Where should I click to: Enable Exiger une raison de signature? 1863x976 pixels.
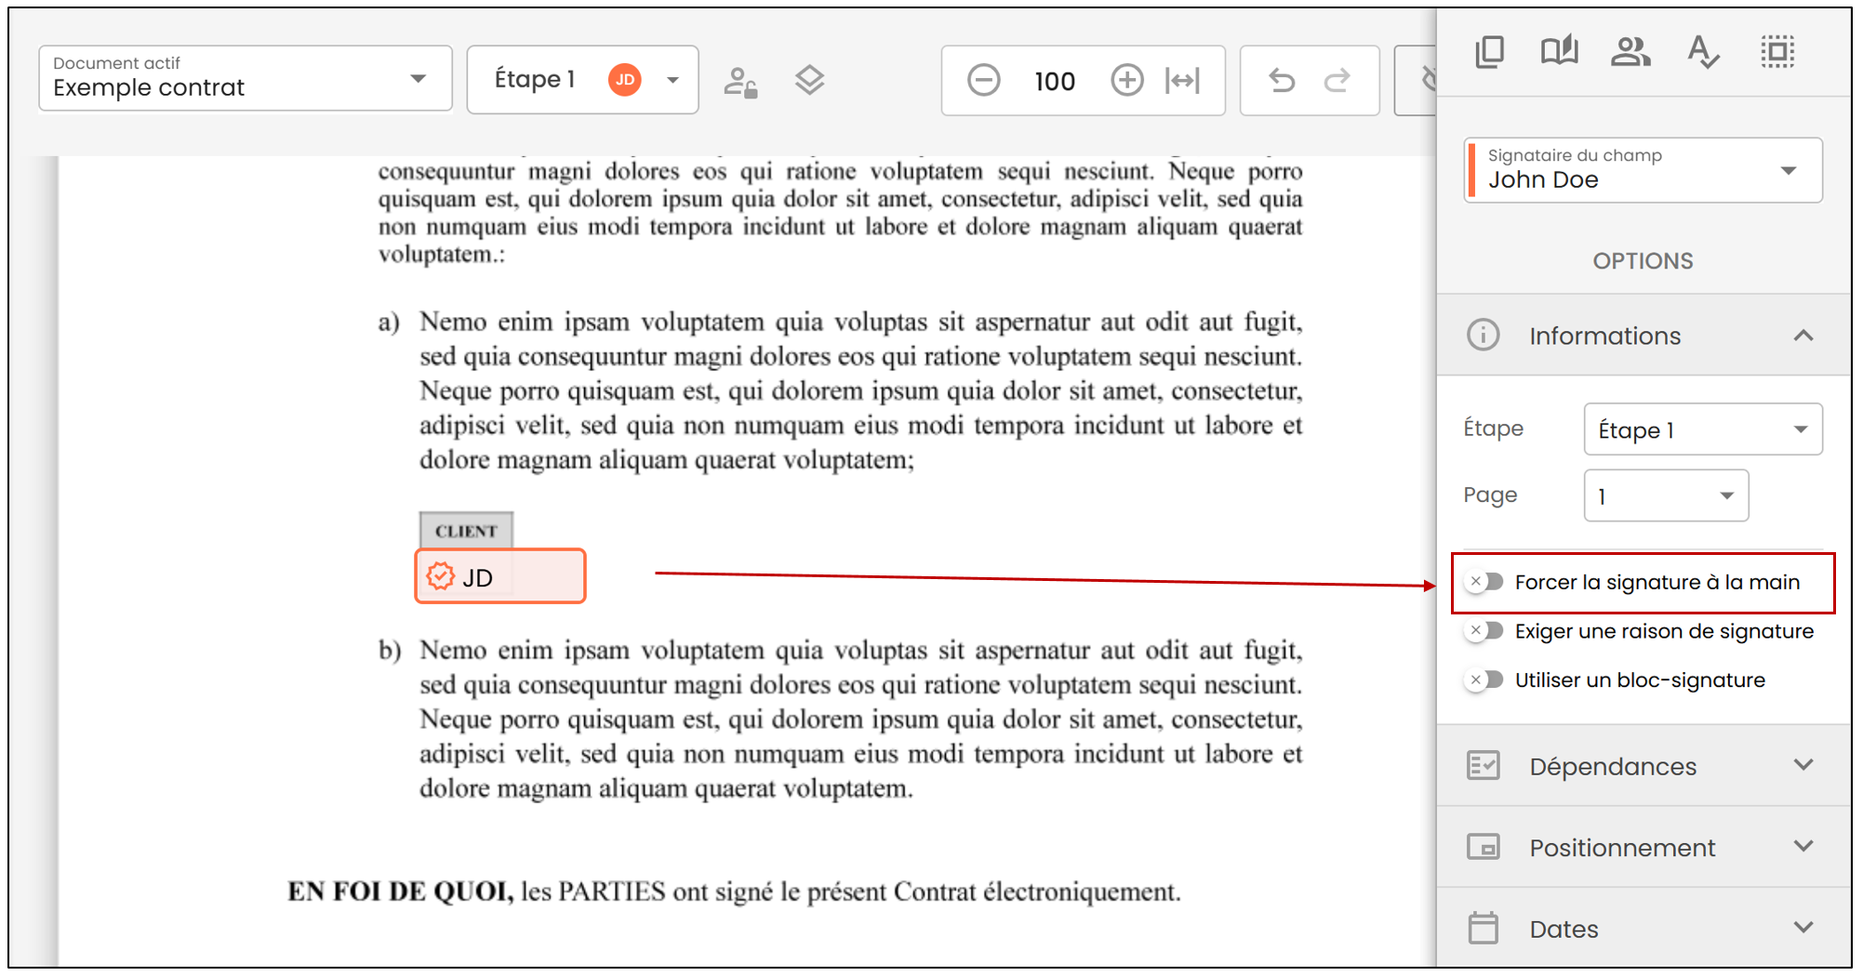1484,631
